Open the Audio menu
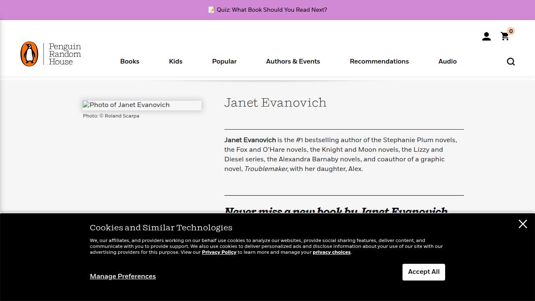This screenshot has width=535, height=301. (448, 61)
